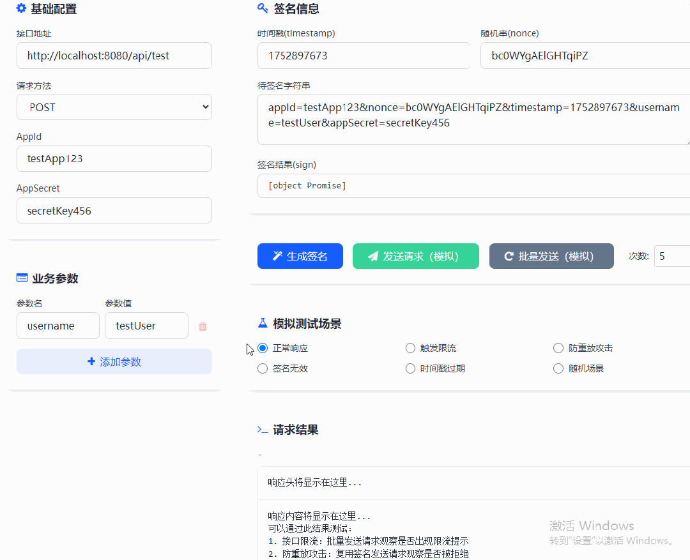Click the 请求结果 section heading
The image size is (690, 560).
(x=295, y=430)
